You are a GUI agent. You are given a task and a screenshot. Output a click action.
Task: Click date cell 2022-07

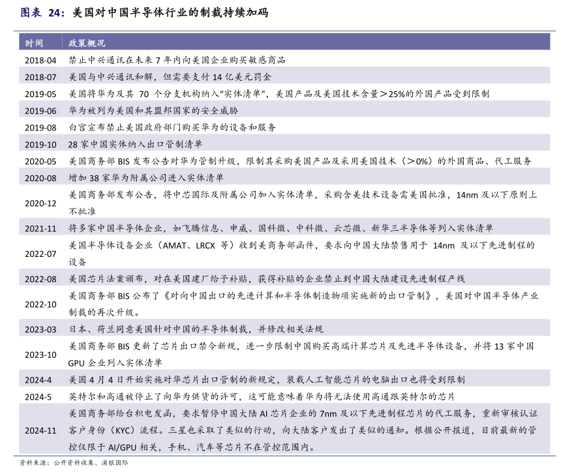40,254
